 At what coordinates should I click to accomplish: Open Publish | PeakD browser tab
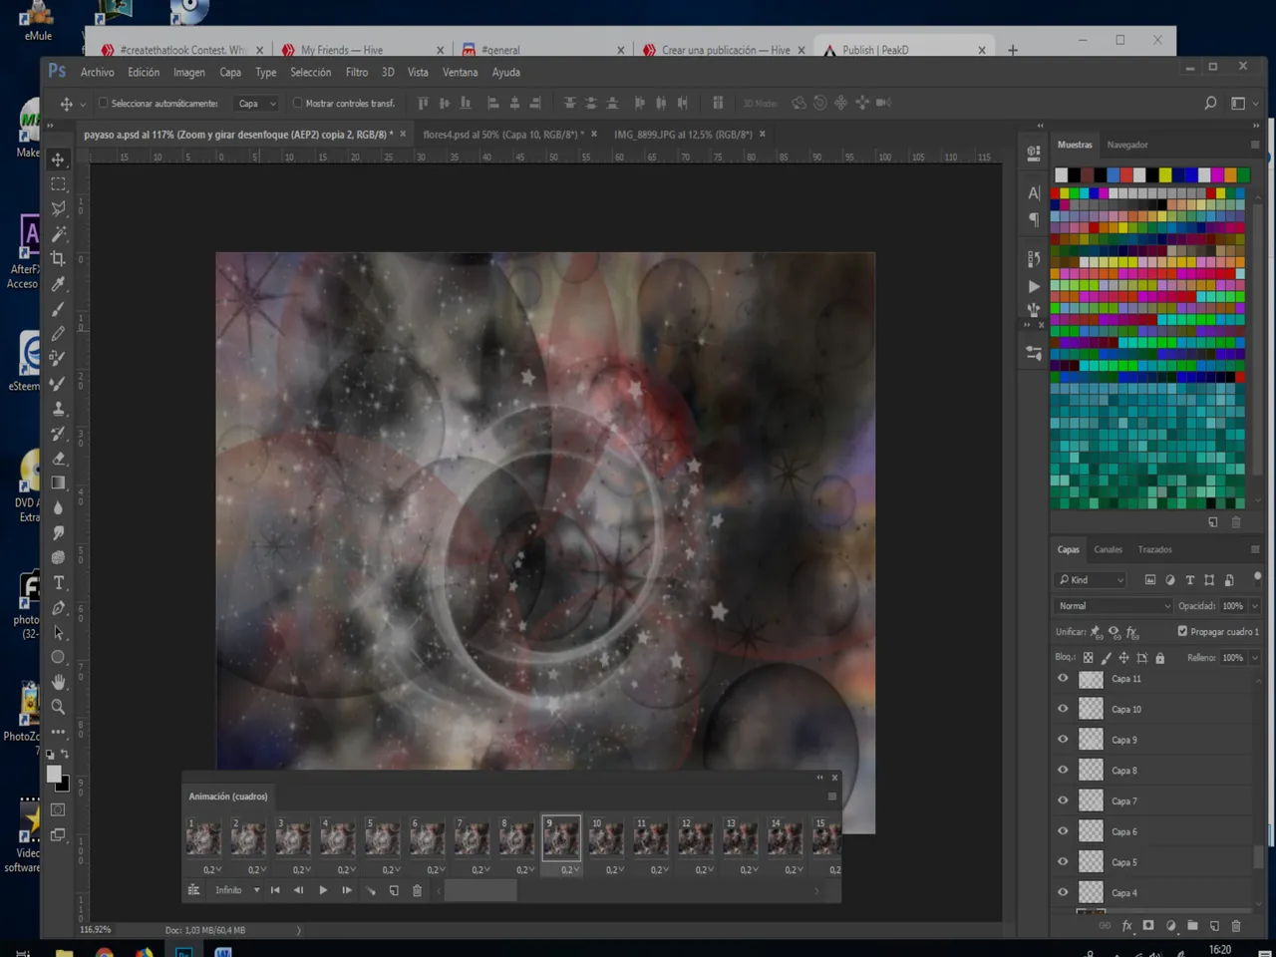[902, 50]
